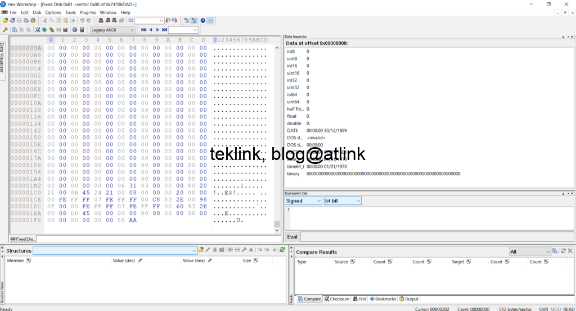
Task: Open the Structures library dropdown
Action: [115, 250]
